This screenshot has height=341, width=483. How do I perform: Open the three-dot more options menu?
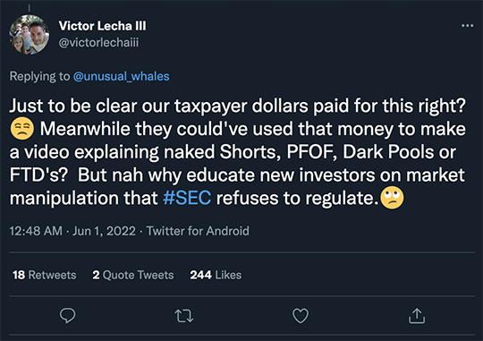(x=467, y=26)
